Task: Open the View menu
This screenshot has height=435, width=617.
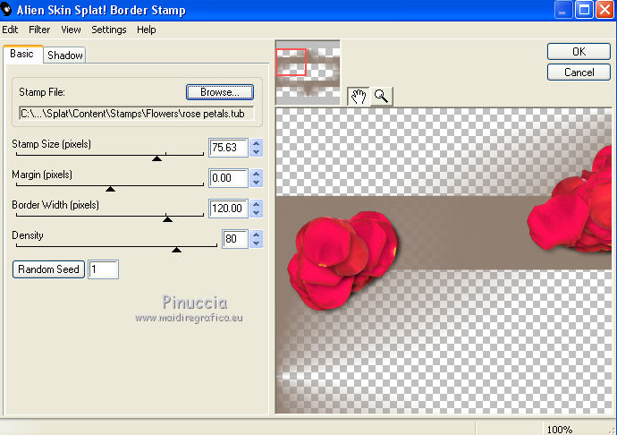Action: tap(71, 30)
